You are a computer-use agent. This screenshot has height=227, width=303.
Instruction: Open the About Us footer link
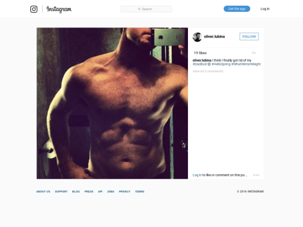point(43,192)
